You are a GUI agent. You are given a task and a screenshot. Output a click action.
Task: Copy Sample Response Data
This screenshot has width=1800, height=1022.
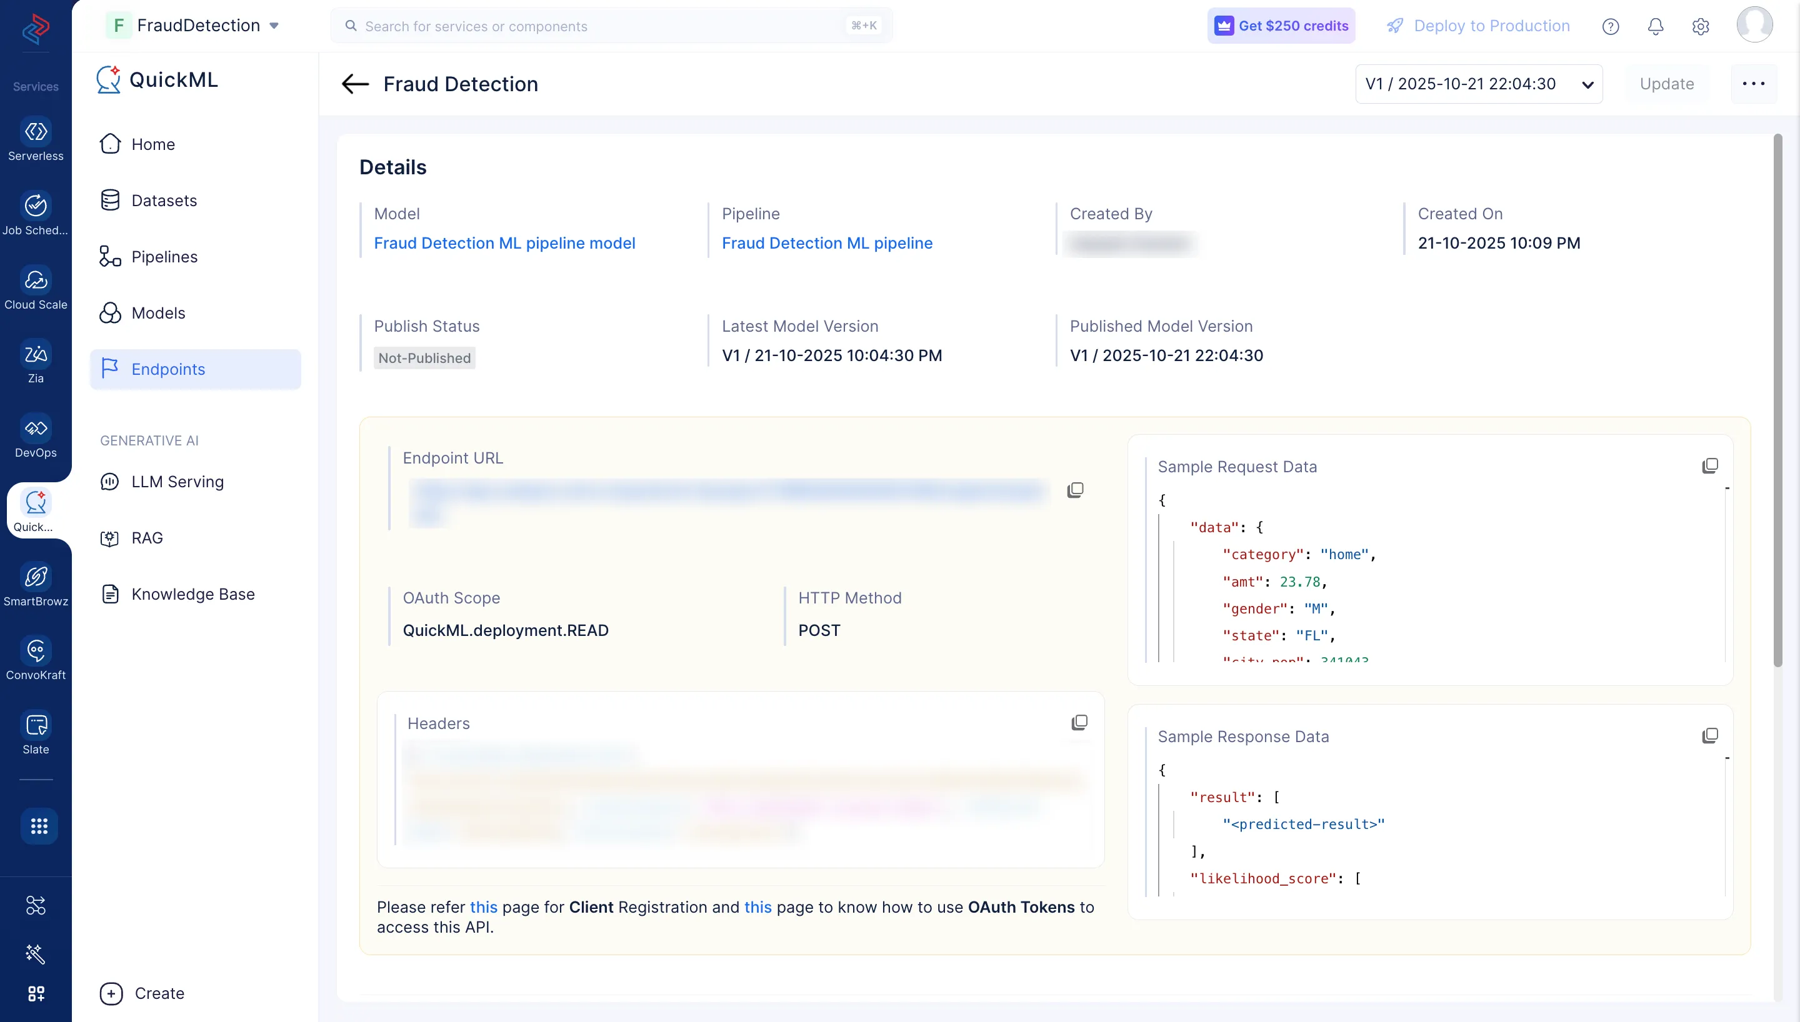pyautogui.click(x=1709, y=736)
